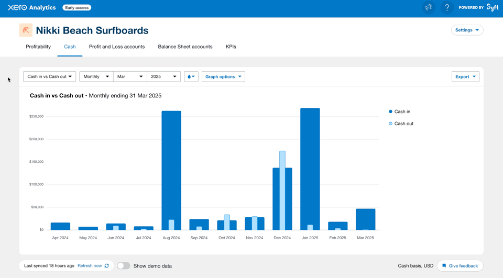Click the Refresh now link
The height and width of the screenshot is (278, 503).
coord(90,266)
